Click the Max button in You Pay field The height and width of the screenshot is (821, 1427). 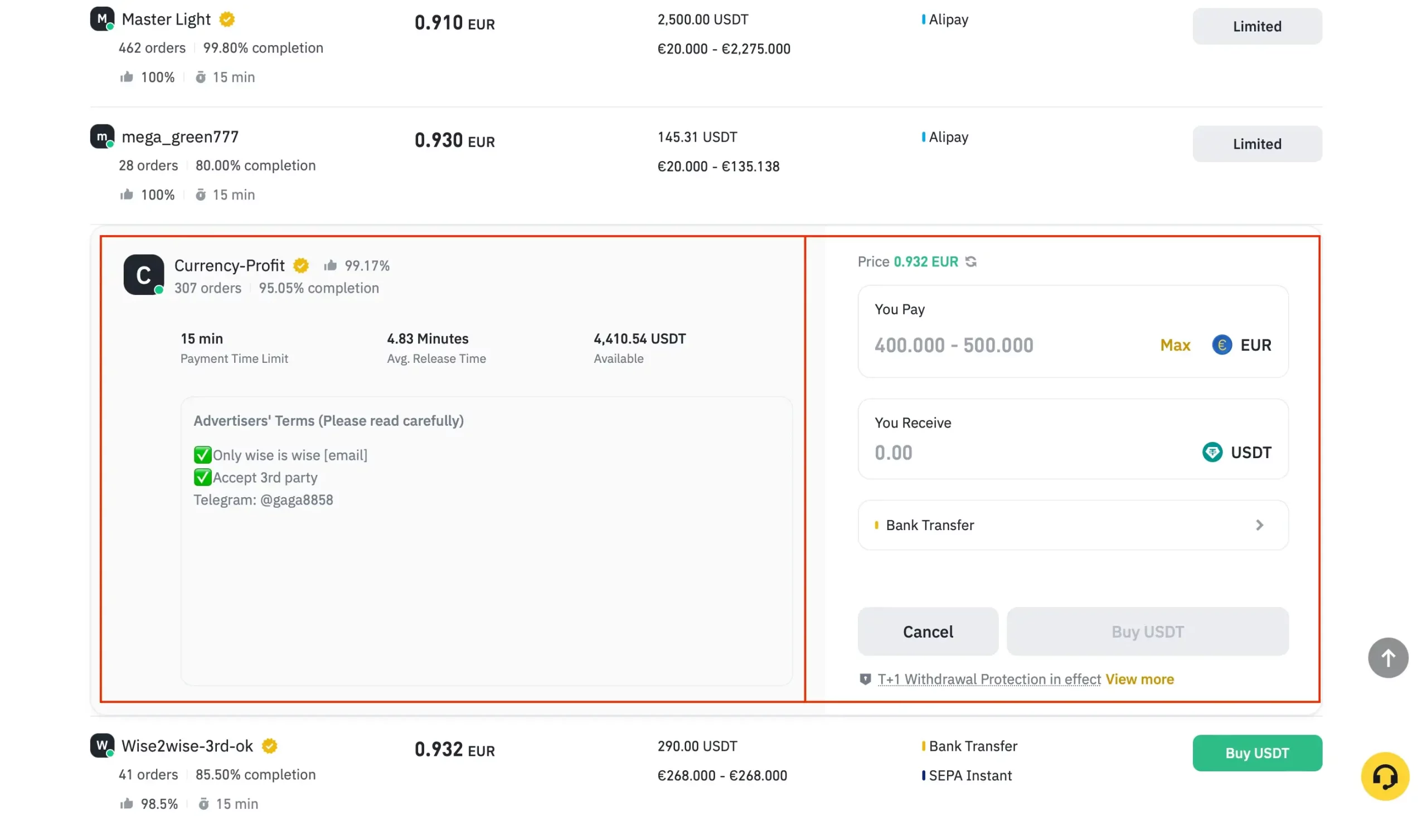pos(1175,345)
